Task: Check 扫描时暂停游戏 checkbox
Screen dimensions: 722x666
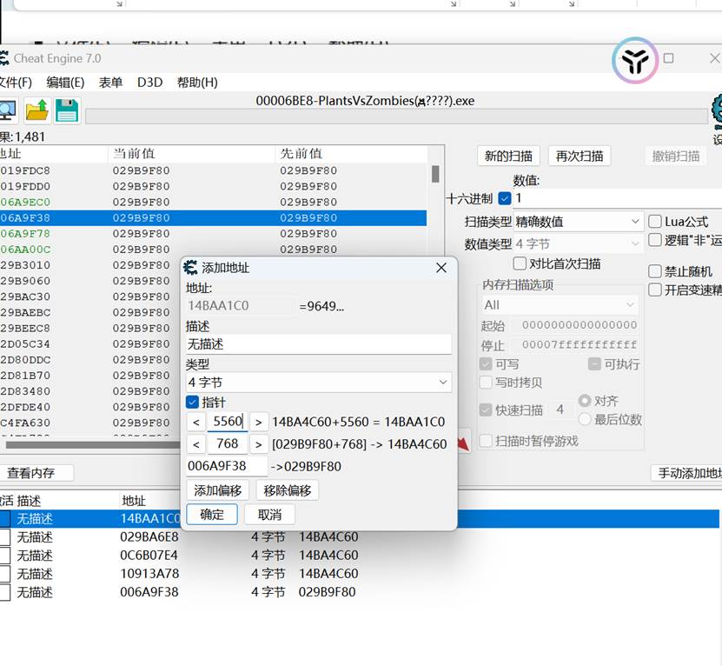Action: pyautogui.click(x=486, y=441)
